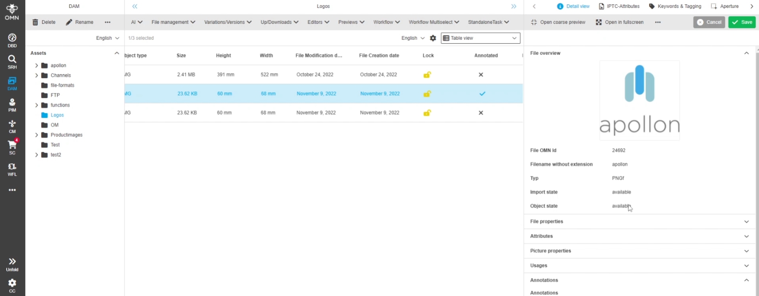The width and height of the screenshot is (759, 296).
Task: Expand panel with double-right arrows
Action: pyautogui.click(x=514, y=6)
